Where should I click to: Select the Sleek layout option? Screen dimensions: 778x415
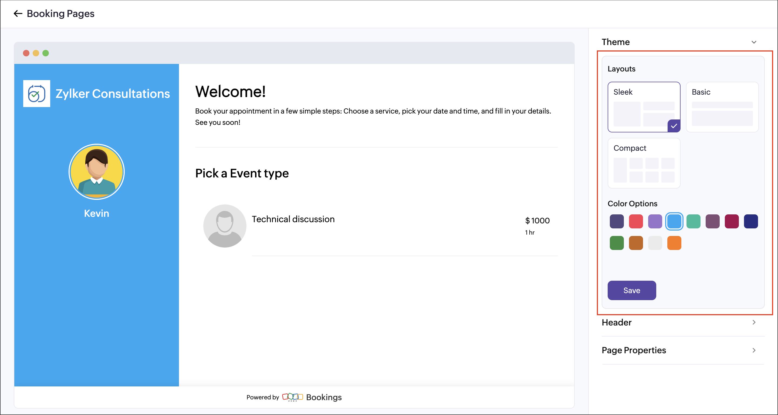pyautogui.click(x=644, y=107)
